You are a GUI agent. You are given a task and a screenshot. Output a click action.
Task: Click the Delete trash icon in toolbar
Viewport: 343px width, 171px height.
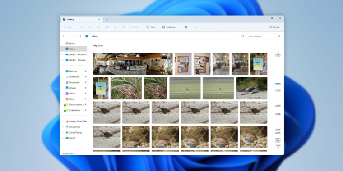124,27
